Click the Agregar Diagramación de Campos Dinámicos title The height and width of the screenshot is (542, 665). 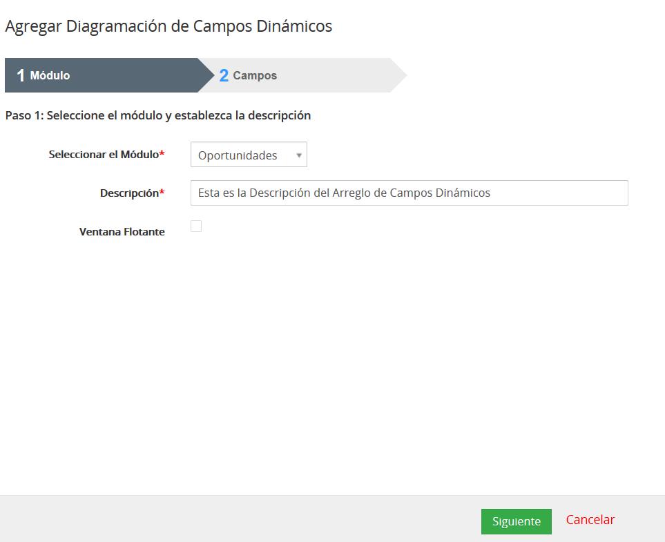coord(168,26)
